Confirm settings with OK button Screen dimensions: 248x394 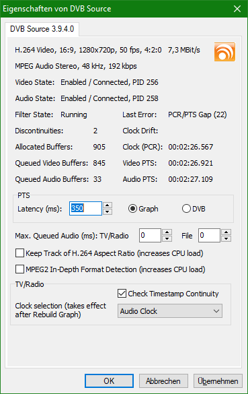click(109, 381)
